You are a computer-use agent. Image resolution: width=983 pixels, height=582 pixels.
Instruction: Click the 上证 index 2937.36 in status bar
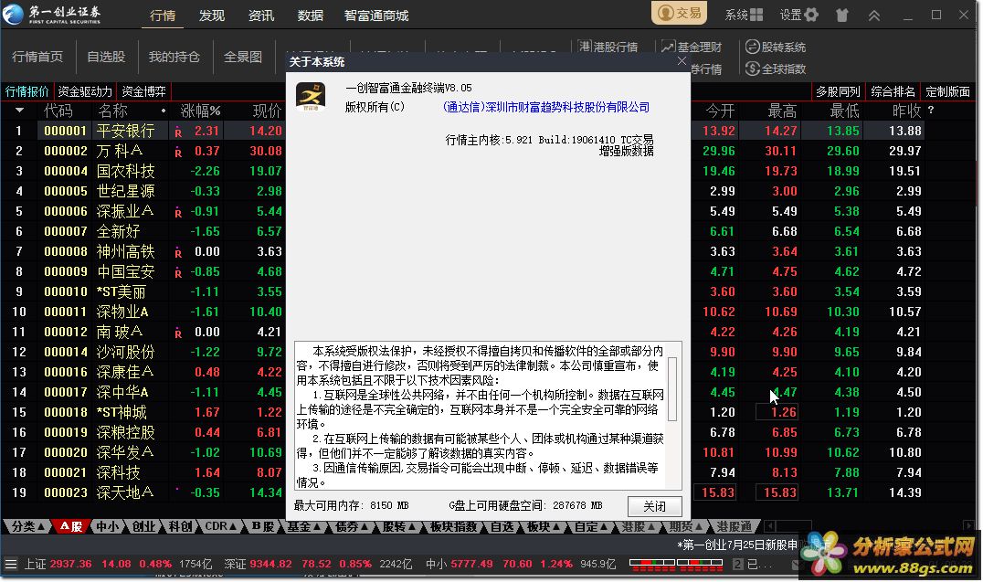(71, 564)
